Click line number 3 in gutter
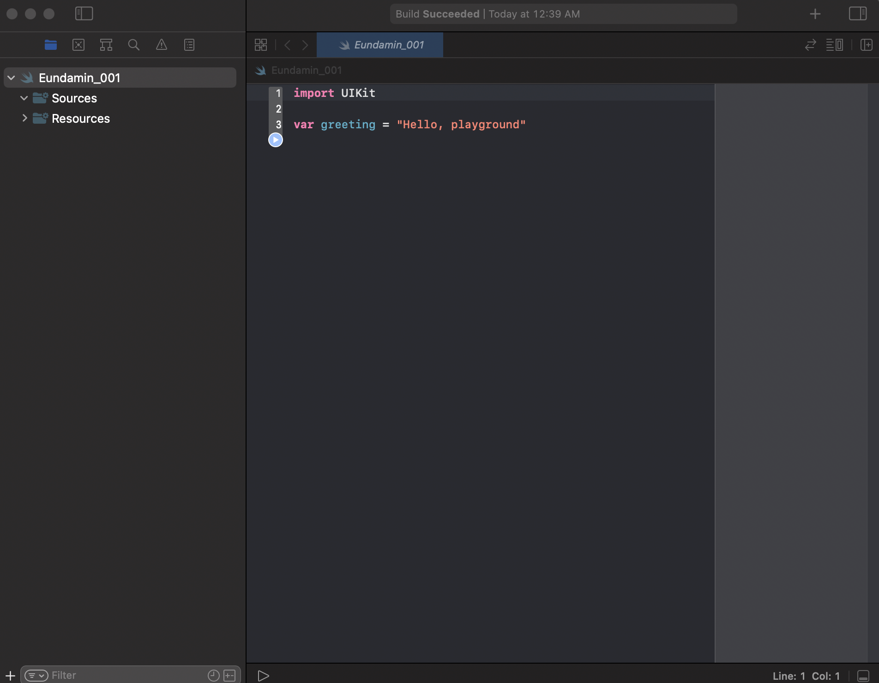Image resolution: width=879 pixels, height=683 pixels. [278, 125]
